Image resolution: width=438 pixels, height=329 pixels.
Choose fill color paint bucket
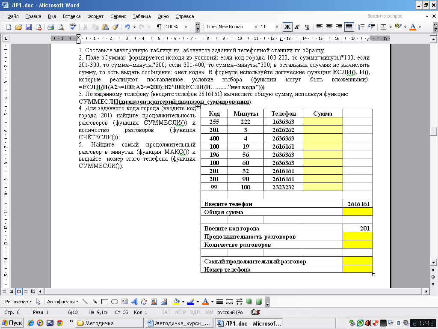pyautogui.click(x=176, y=302)
